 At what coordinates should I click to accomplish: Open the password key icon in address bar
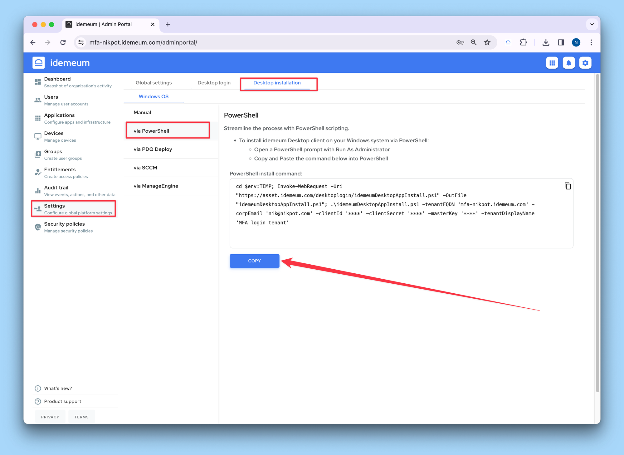click(x=460, y=42)
